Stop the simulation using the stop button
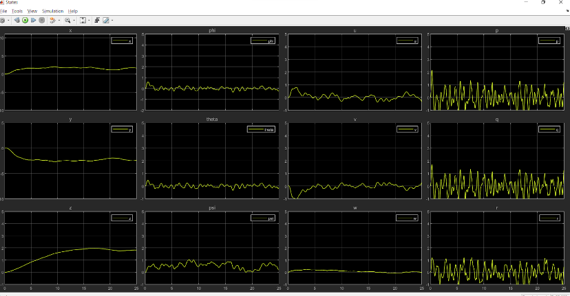This screenshot has width=570, height=296. point(41,21)
